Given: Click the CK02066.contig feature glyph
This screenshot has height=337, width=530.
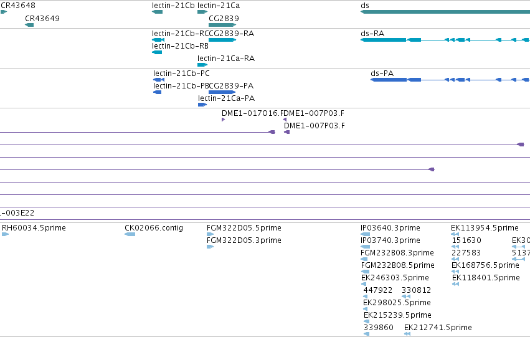Looking at the screenshot, I should (130, 234).
